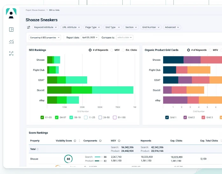
Task: Toggle Grid 2 legend checkbox
Action: pos(185,117)
